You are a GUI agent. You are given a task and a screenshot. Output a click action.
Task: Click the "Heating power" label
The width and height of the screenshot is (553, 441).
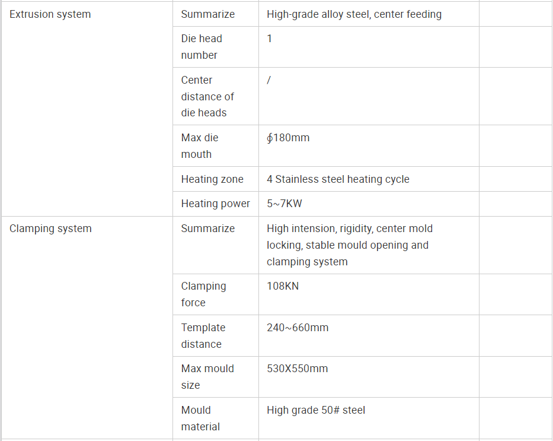pyautogui.click(x=215, y=204)
